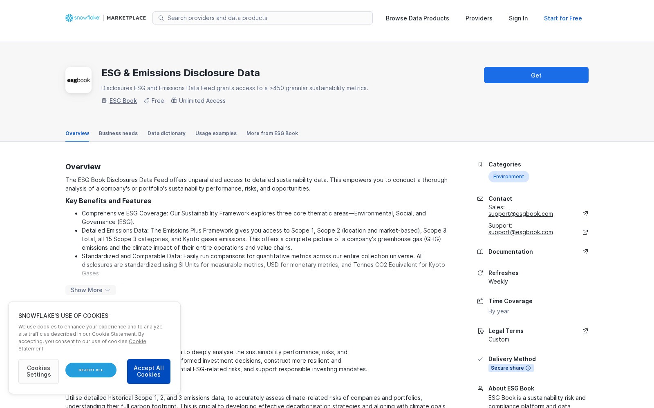Select the Environment category tag

point(508,177)
